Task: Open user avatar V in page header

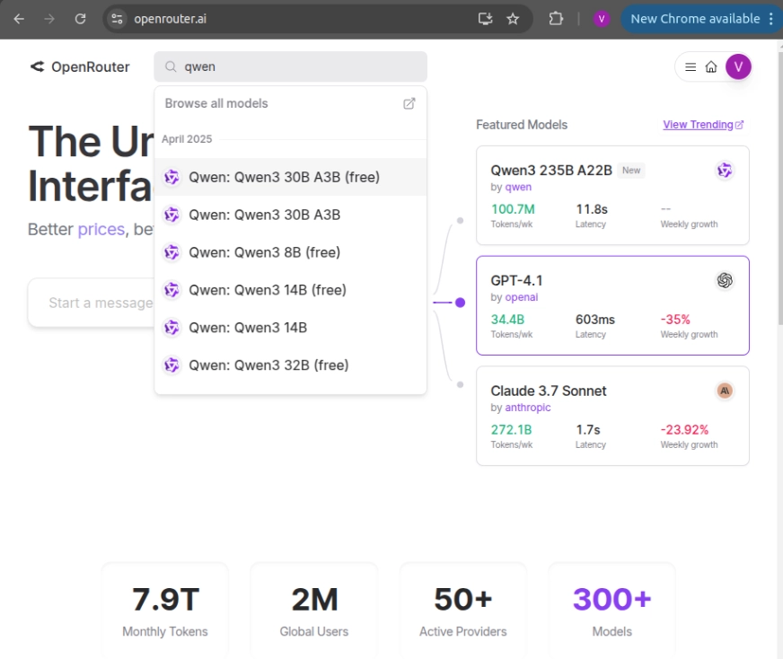Action: click(738, 66)
